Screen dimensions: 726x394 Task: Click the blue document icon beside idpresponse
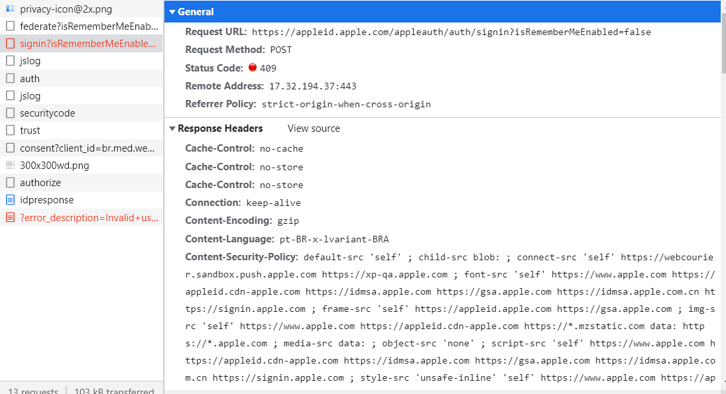(9, 199)
